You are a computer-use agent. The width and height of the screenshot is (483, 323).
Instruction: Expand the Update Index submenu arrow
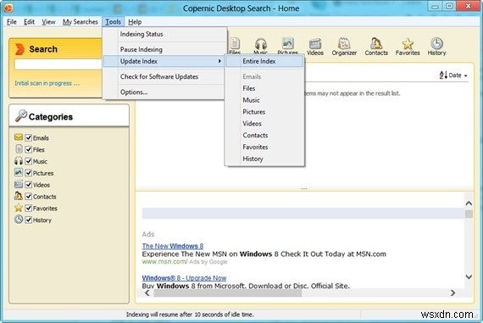[219, 61]
